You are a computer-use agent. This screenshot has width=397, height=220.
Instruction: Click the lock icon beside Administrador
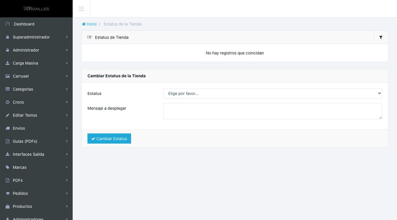coord(8,50)
